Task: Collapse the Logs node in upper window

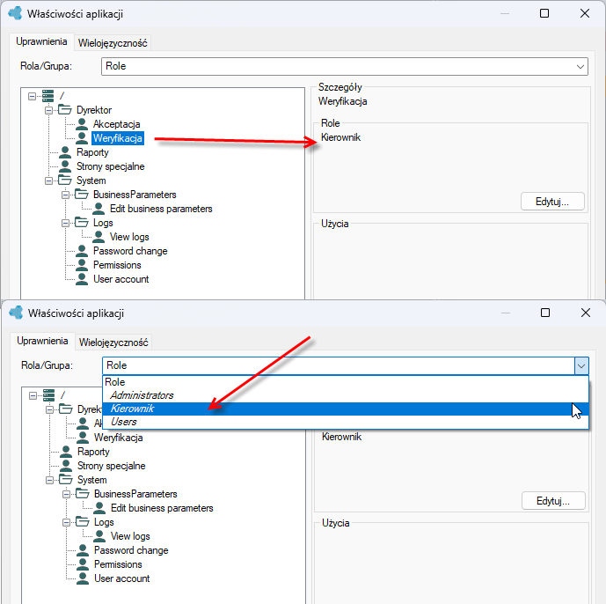Action: [x=65, y=223]
